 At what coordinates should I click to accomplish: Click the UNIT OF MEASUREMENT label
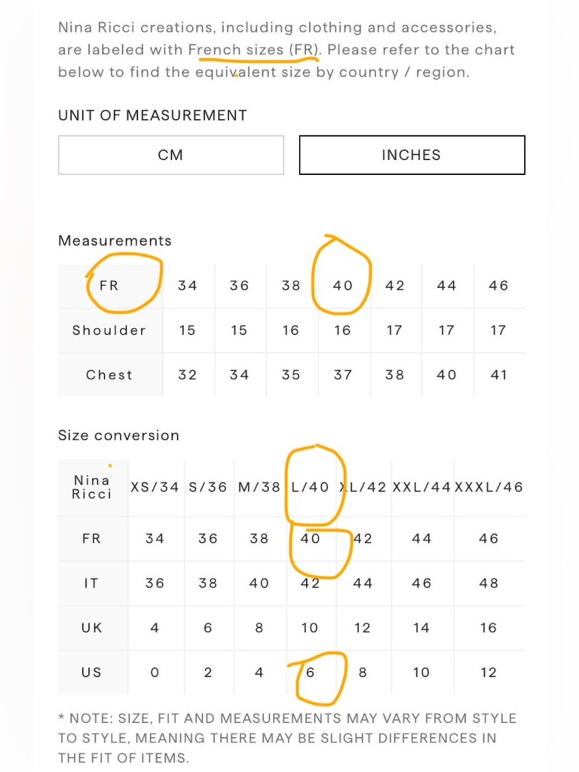point(153,116)
